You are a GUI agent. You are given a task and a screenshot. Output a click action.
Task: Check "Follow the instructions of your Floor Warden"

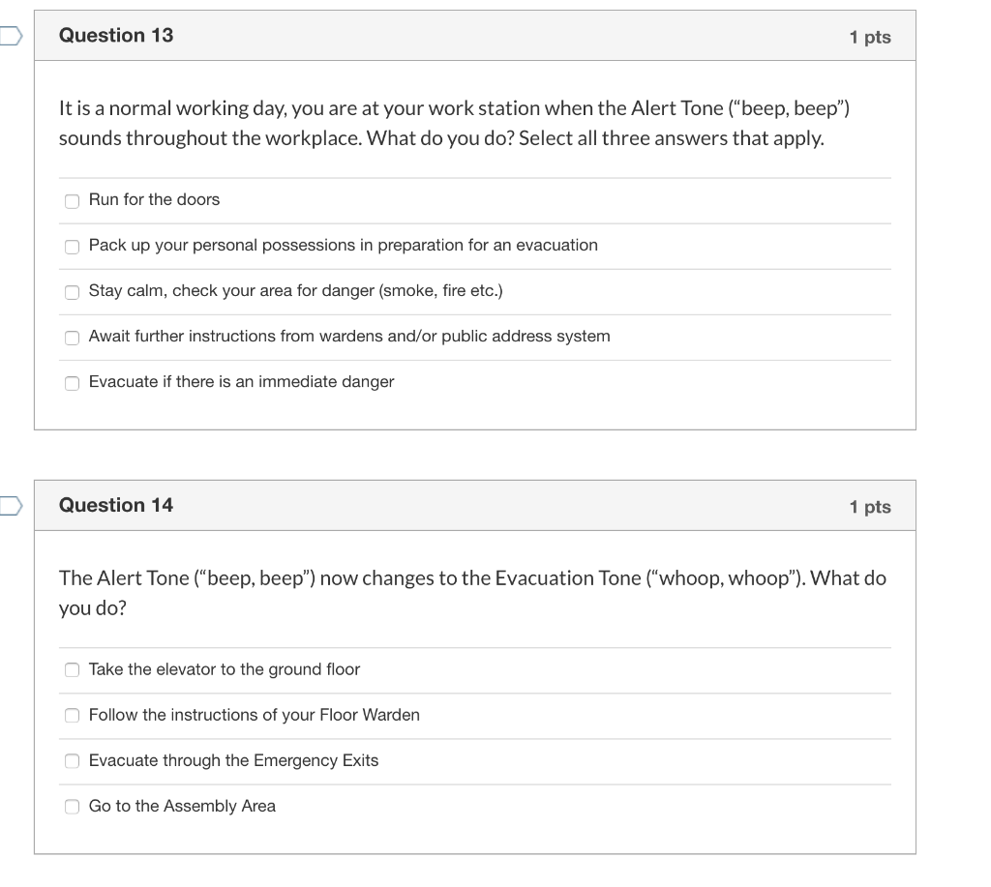pyautogui.click(x=72, y=715)
